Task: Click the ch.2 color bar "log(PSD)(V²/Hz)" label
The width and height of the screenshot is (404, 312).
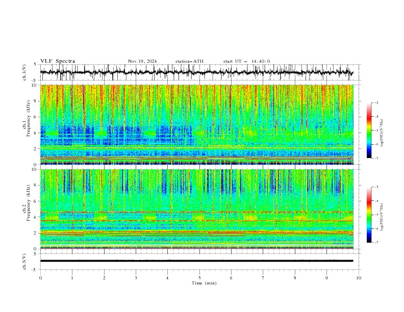Action: 382,217
